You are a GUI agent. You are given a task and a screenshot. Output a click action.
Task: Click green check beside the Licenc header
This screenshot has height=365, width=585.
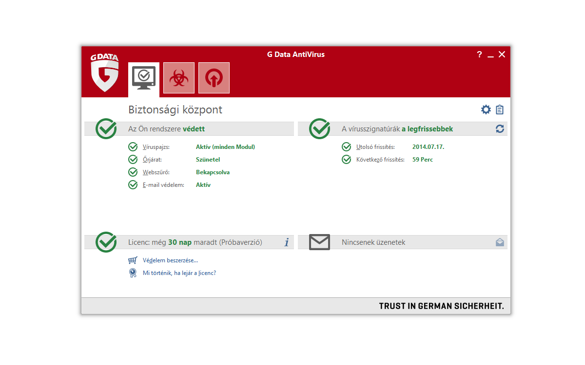(106, 242)
